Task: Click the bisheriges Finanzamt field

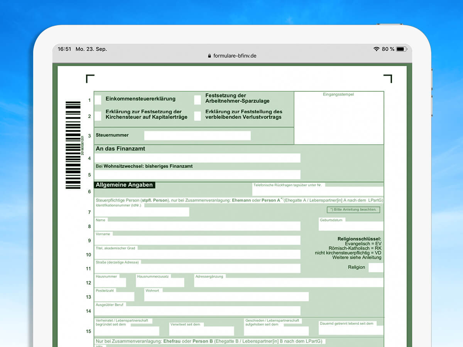Action: (x=197, y=175)
